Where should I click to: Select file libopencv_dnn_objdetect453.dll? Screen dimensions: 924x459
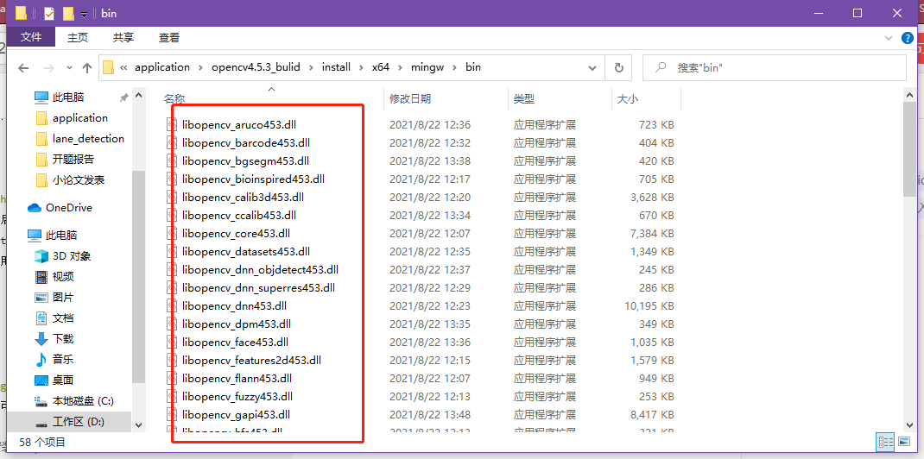(x=260, y=269)
